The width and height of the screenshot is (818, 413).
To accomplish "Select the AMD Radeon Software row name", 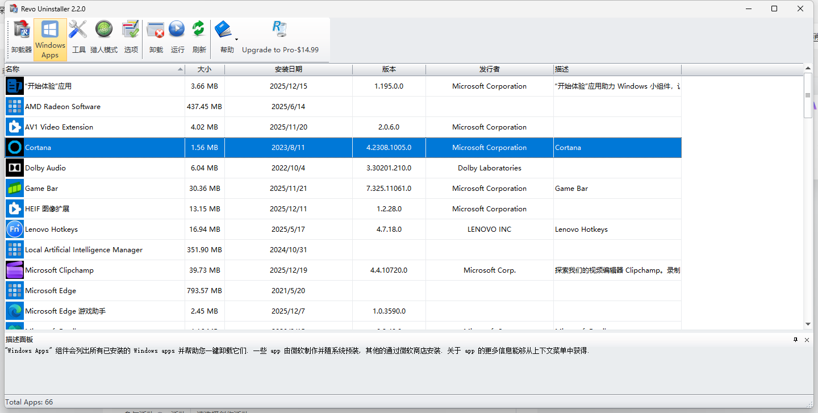I will pyautogui.click(x=62, y=107).
